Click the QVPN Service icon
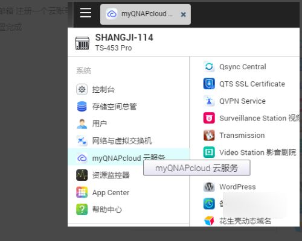The height and width of the screenshot is (241, 302). tap(209, 101)
